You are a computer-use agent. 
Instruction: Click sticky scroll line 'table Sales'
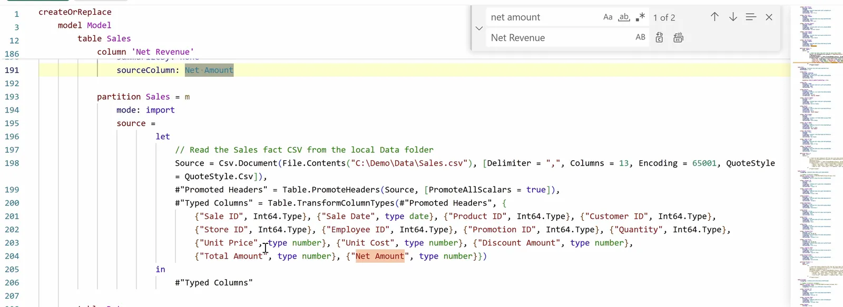pyautogui.click(x=104, y=38)
